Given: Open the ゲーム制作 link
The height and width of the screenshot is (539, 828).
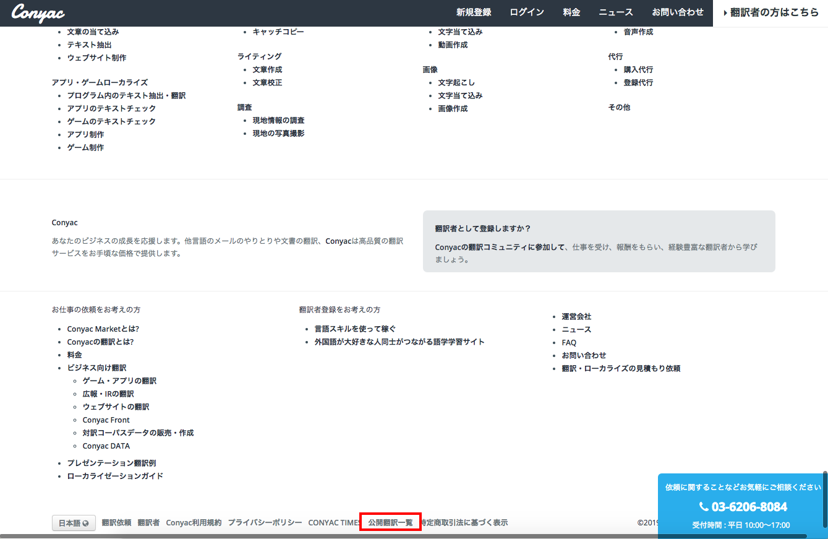Looking at the screenshot, I should [86, 148].
